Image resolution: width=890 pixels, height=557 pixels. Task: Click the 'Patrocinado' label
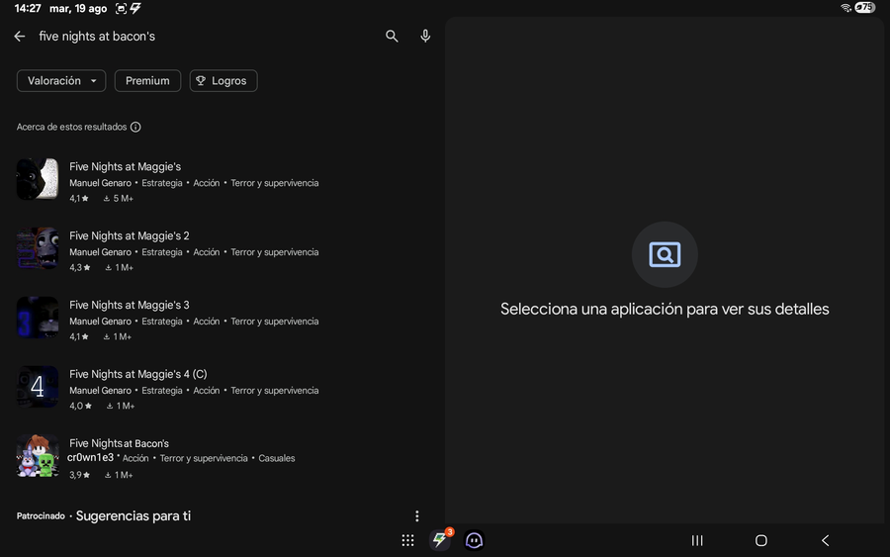tap(41, 516)
